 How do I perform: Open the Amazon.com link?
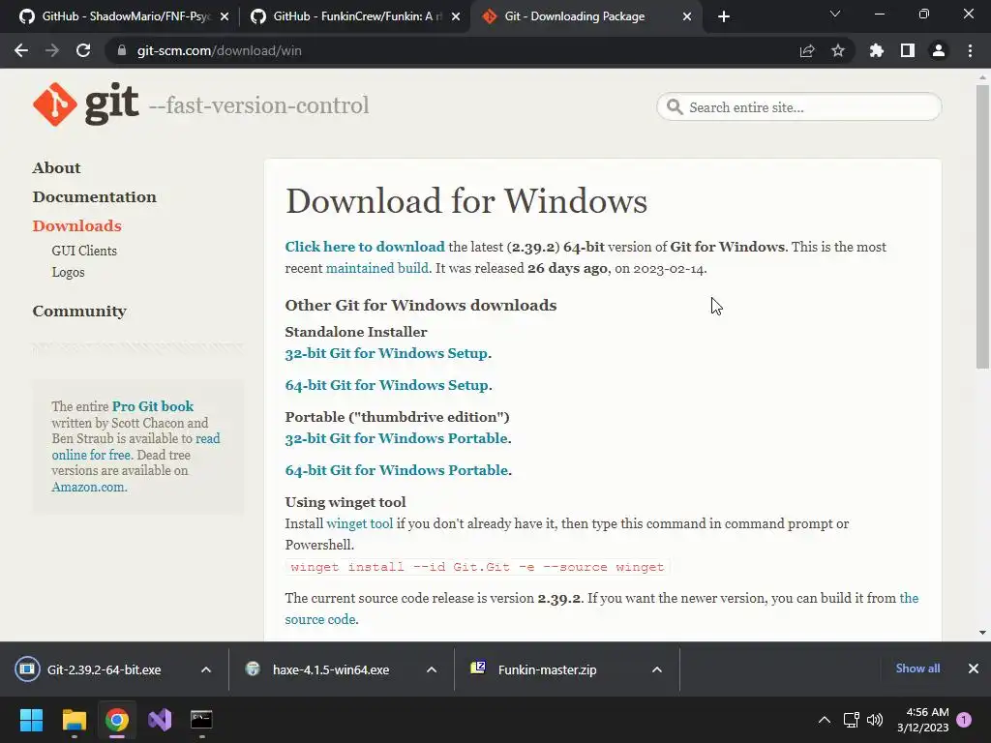click(x=88, y=488)
